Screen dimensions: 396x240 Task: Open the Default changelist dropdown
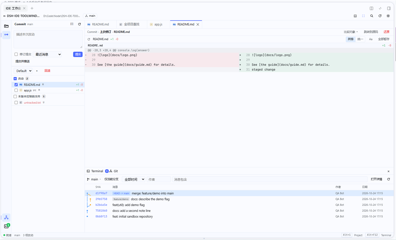click(23, 71)
